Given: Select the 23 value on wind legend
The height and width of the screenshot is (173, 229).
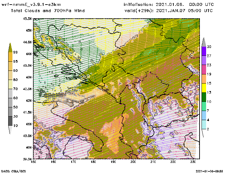Looking at the screenshot, I should (209, 65).
